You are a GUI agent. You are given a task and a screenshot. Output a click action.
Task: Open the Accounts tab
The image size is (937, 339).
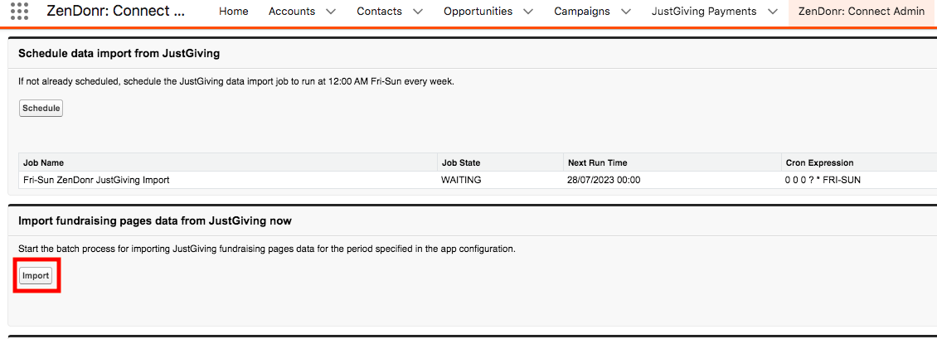(292, 12)
